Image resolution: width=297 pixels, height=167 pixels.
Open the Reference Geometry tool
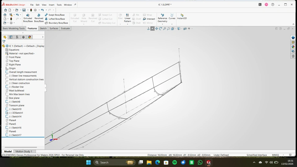(x=162, y=18)
